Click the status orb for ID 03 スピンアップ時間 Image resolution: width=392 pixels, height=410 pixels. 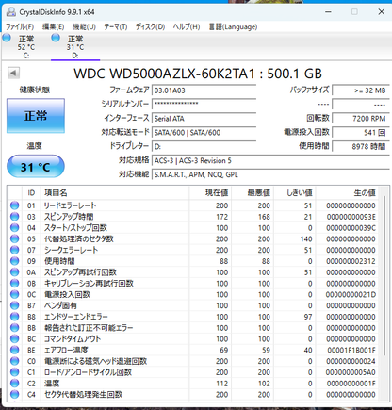14,217
